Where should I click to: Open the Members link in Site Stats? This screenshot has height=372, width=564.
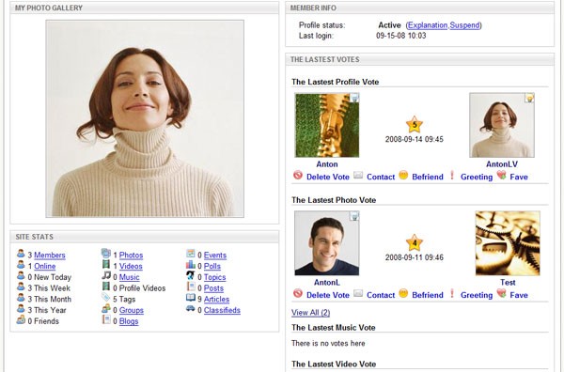50,256
